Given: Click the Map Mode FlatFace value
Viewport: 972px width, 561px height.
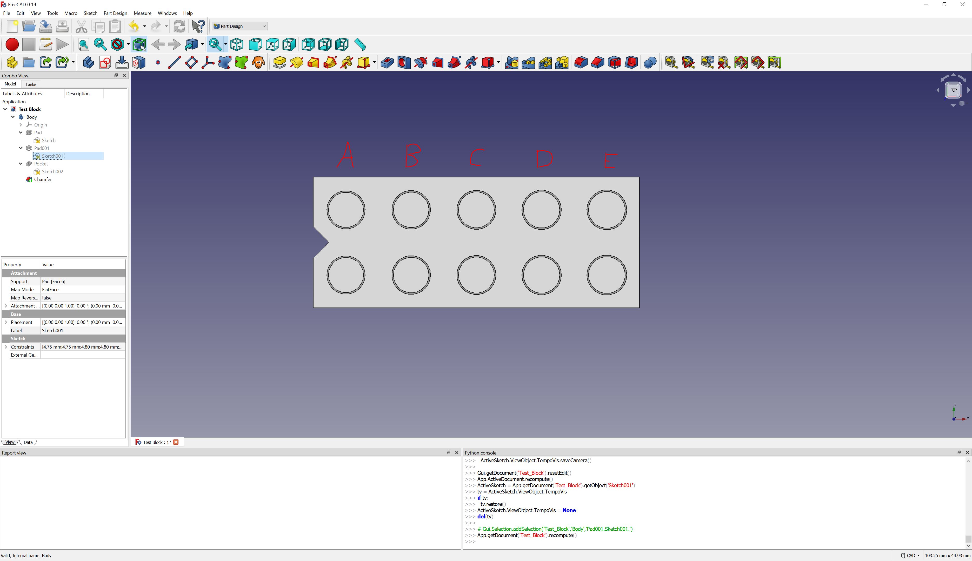Looking at the screenshot, I should pyautogui.click(x=83, y=289).
